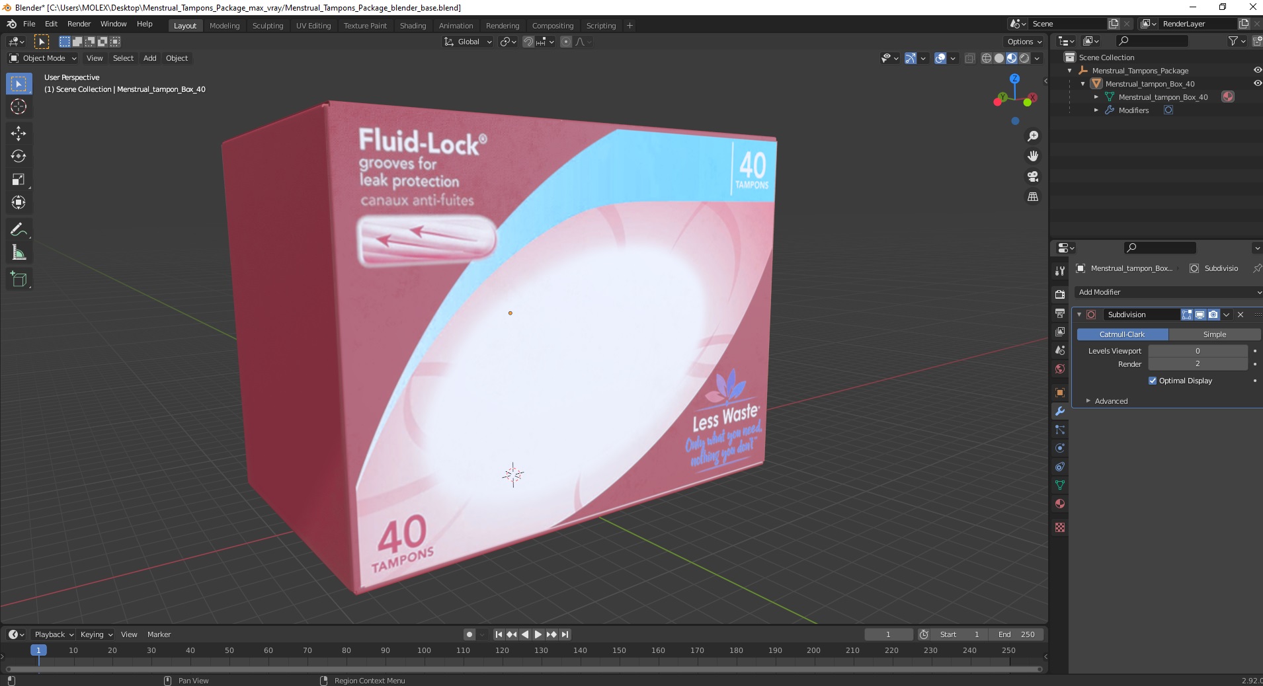Viewport: 1263px width, 686px height.
Task: Select the Simple subdivision type
Action: click(1214, 334)
